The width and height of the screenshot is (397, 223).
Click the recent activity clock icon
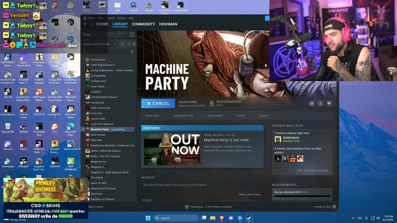129,44
